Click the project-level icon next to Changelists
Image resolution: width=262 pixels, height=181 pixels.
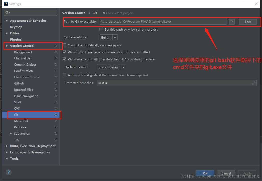point(56,58)
